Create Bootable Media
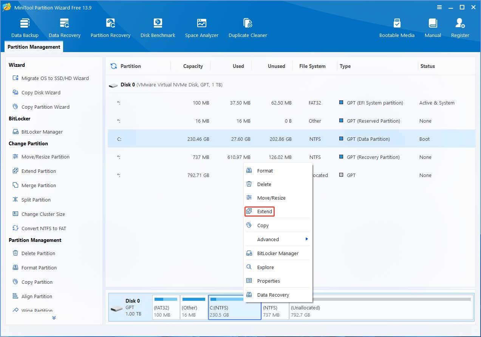The width and height of the screenshot is (481, 337). 397,28
